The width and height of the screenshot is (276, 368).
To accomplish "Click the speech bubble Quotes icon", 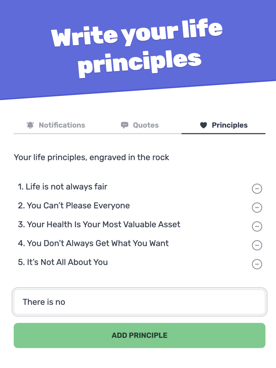I will pyautogui.click(x=124, y=125).
